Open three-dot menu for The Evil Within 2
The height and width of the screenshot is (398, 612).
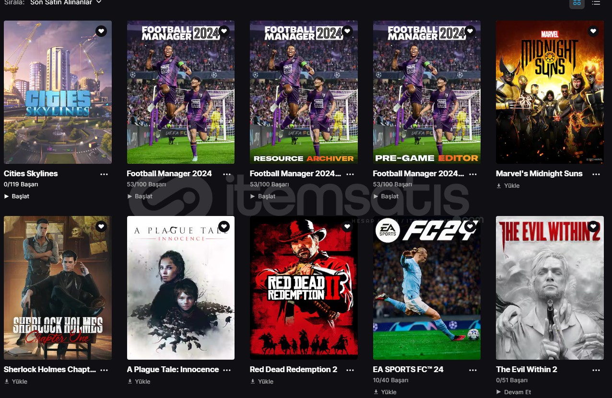(596, 370)
